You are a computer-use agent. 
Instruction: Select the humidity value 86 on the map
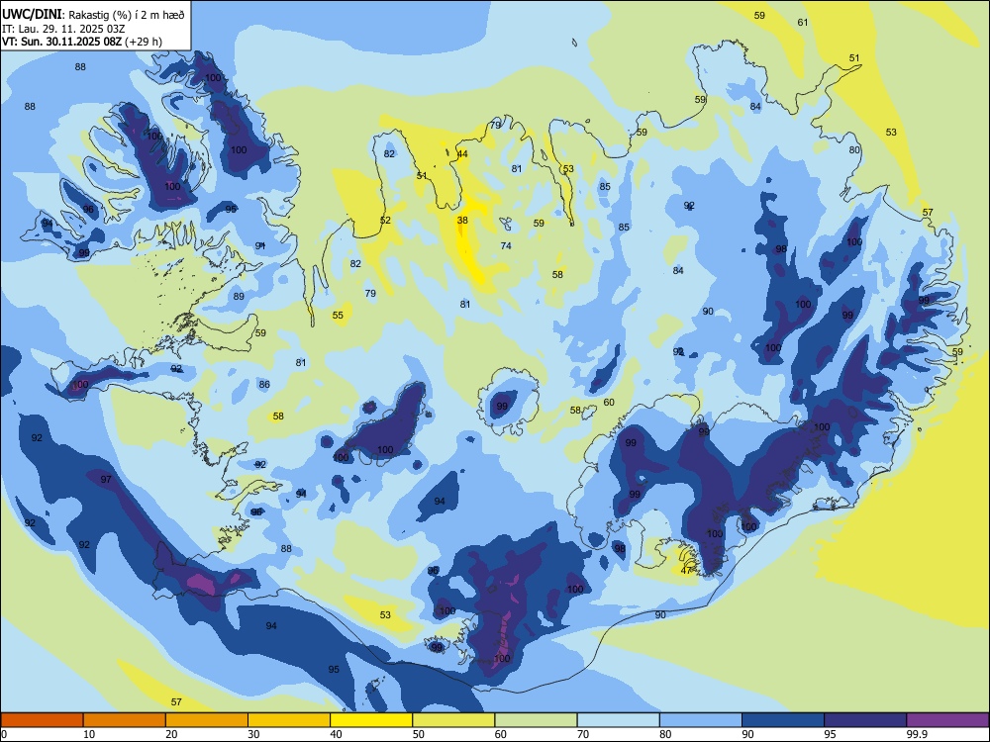(x=264, y=384)
